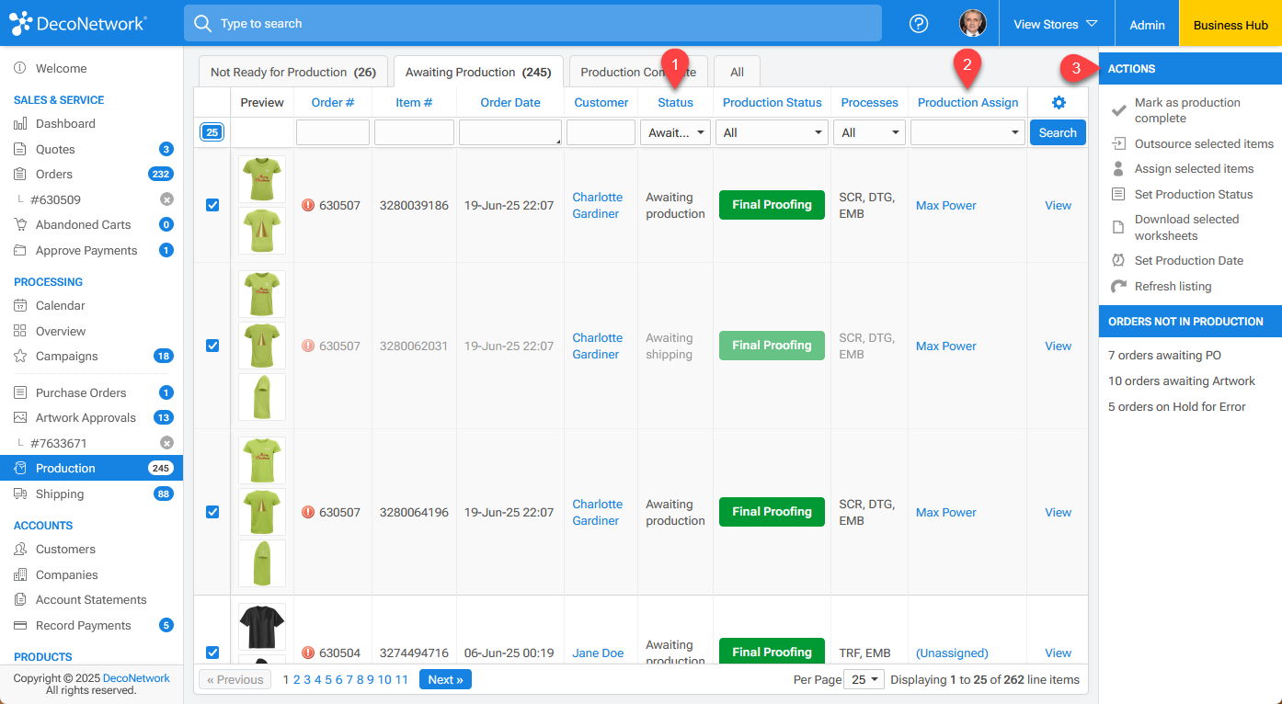The image size is (1282, 704).
Task: Go to the Next page of results
Action: [445, 680]
